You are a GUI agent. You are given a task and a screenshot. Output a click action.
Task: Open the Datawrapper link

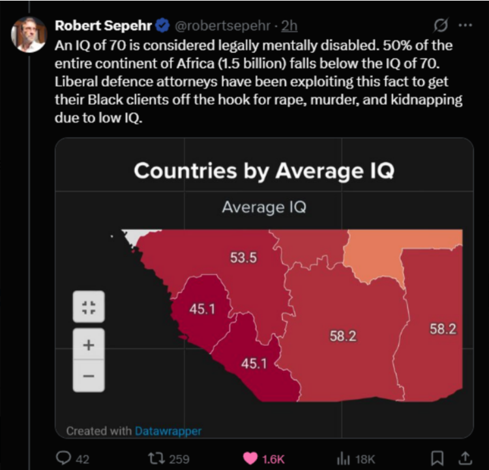click(x=168, y=431)
